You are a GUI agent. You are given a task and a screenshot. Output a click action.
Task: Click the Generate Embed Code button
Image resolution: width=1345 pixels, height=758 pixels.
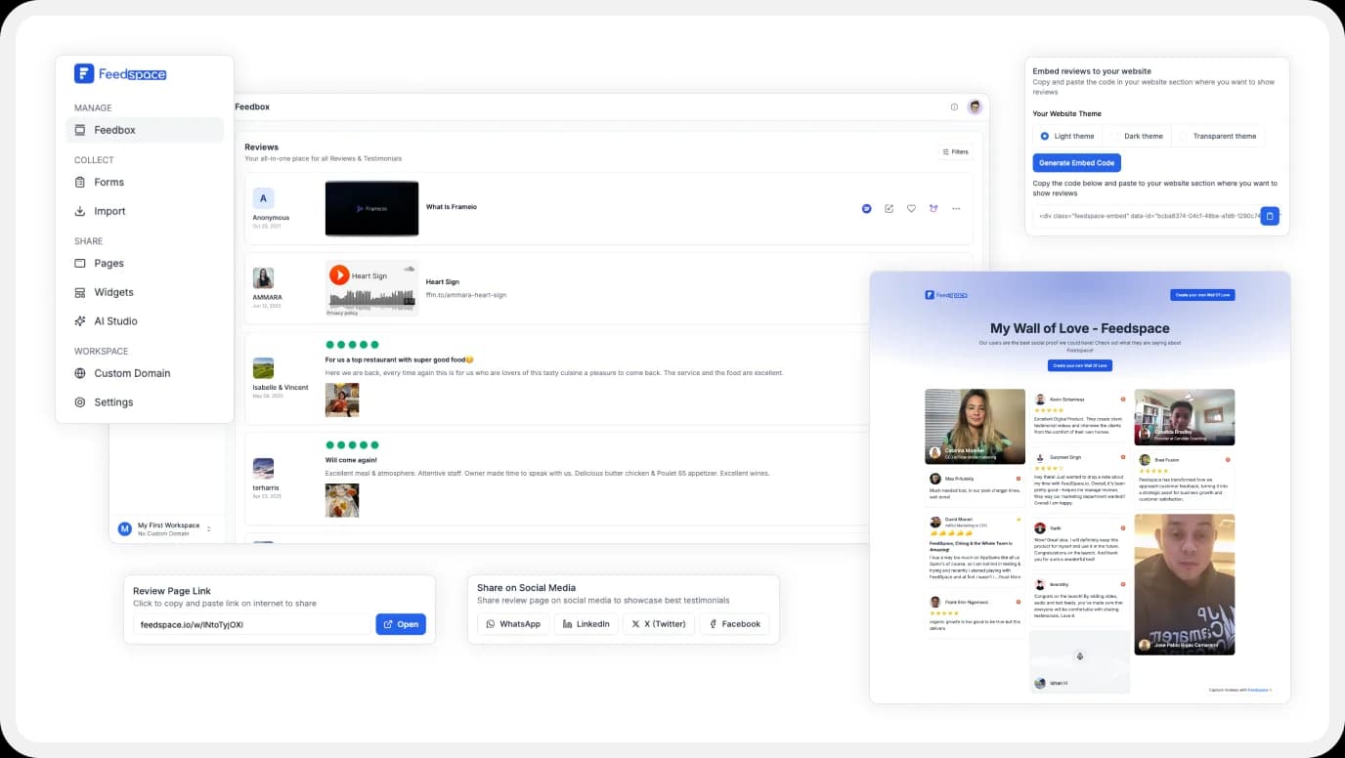point(1076,162)
